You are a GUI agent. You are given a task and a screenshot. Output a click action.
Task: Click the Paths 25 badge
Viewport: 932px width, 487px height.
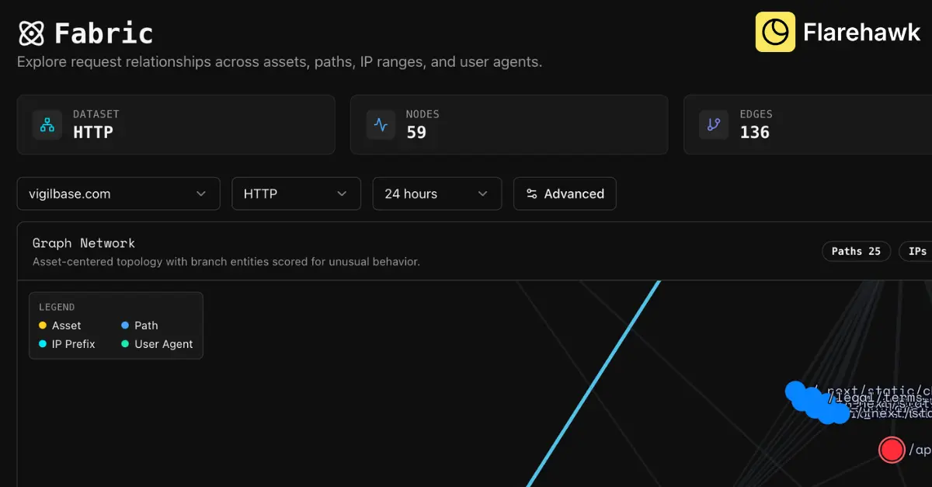(x=856, y=251)
